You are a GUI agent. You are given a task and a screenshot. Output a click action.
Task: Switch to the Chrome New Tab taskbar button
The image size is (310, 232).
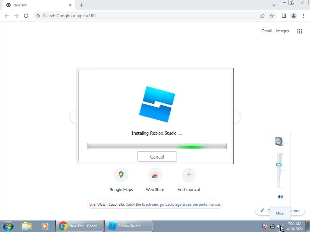click(x=80, y=226)
